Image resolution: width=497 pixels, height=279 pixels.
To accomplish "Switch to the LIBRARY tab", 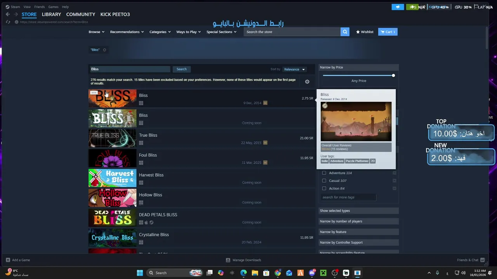I will point(51,14).
